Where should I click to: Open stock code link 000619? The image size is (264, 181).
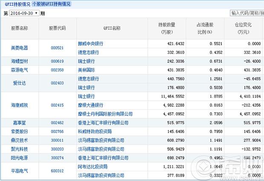click(57, 61)
